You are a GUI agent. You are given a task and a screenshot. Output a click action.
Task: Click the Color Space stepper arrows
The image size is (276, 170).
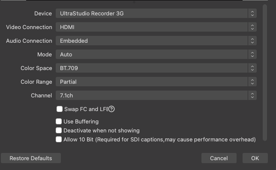[252, 68]
